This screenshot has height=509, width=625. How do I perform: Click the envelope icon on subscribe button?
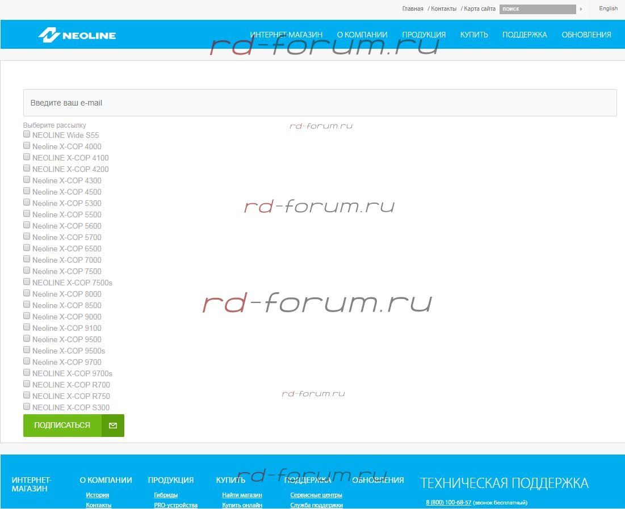click(113, 426)
